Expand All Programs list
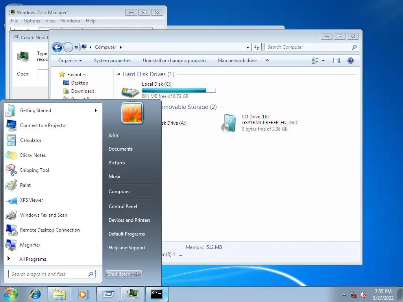This screenshot has height=302, width=403. point(32,259)
